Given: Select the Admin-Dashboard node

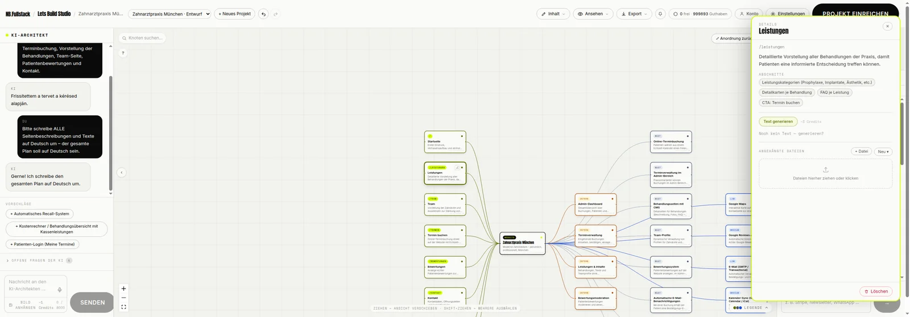Looking at the screenshot, I should coord(595,205).
